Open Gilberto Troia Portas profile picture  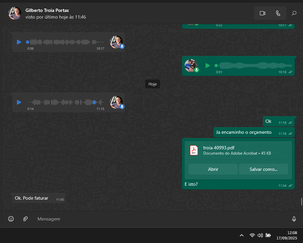(x=15, y=13)
